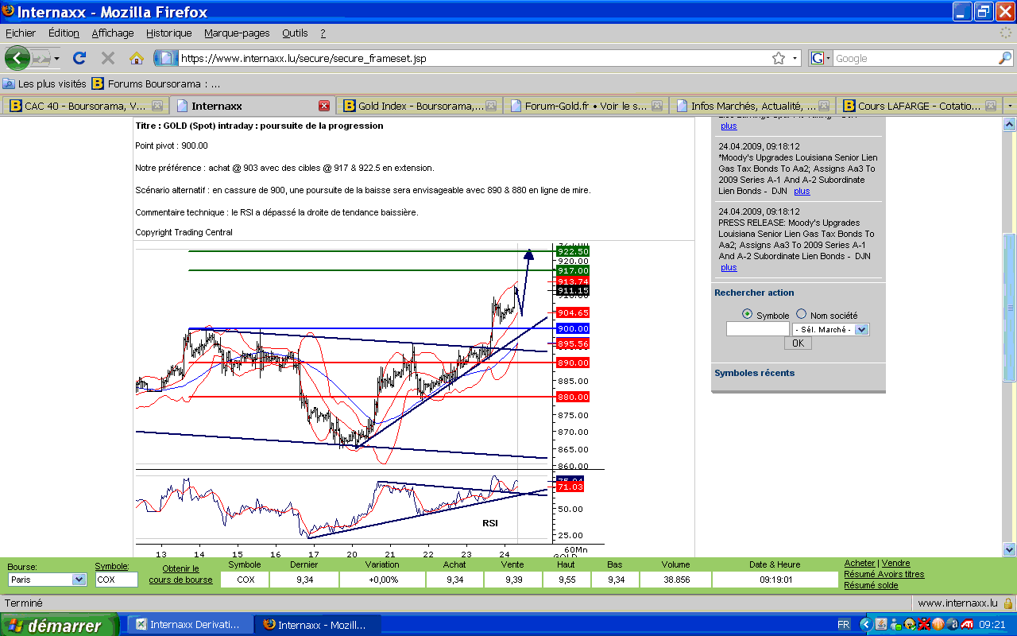Click the padlock icon in status bar
Viewport: 1017px width, 636px height.
tap(1007, 603)
